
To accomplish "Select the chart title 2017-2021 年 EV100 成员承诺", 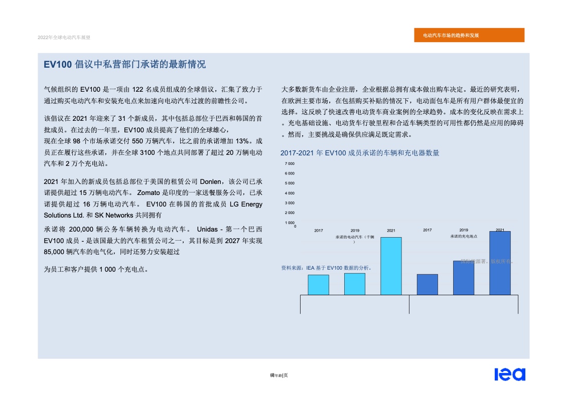I will tap(360, 153).
